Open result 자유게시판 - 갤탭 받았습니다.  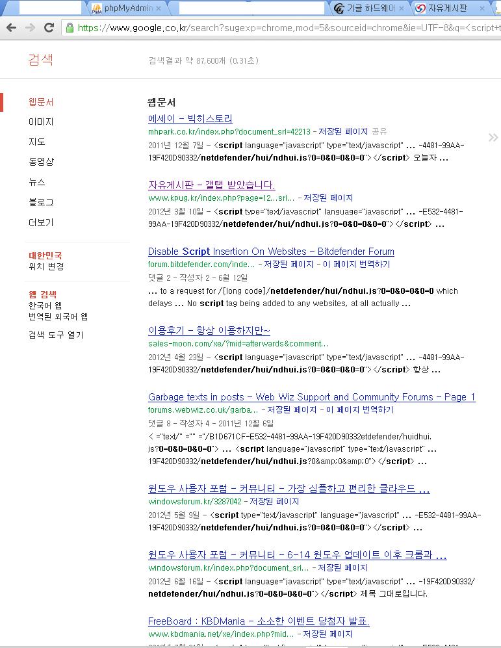click(x=211, y=185)
